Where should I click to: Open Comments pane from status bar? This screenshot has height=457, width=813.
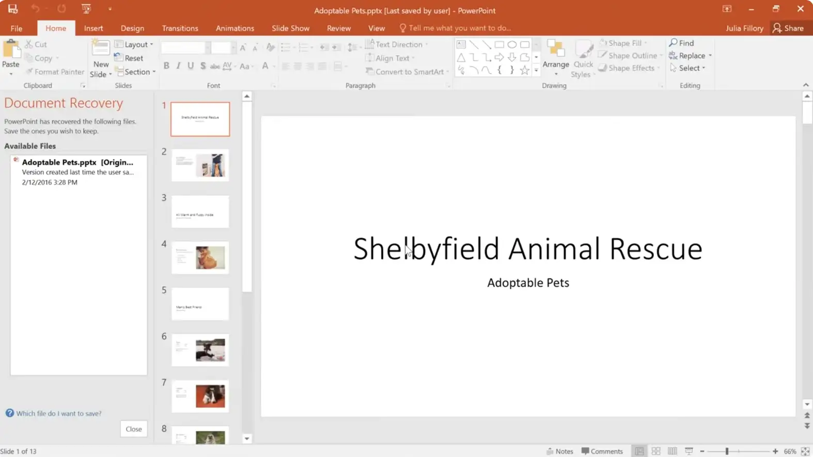[602, 451]
